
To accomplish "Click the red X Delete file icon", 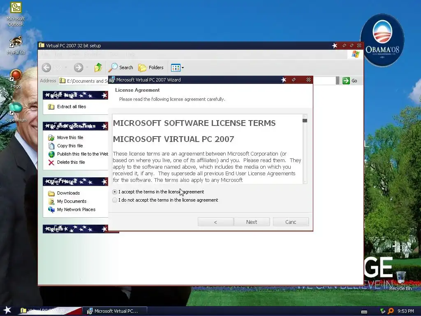I will (51, 162).
